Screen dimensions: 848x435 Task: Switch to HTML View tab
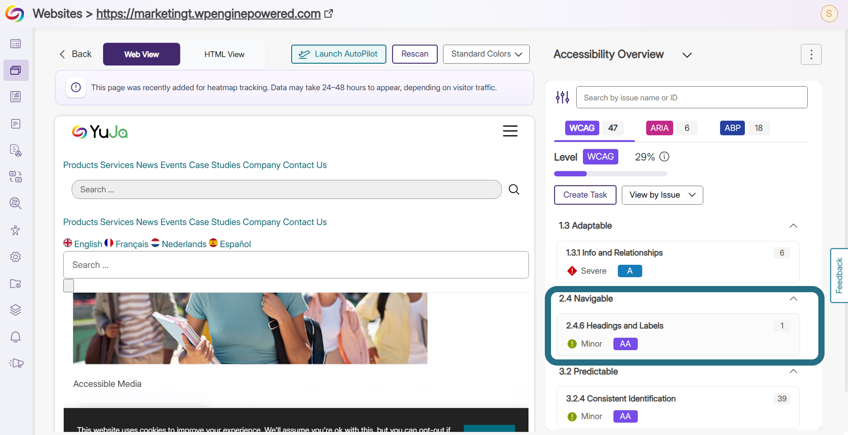(x=224, y=54)
